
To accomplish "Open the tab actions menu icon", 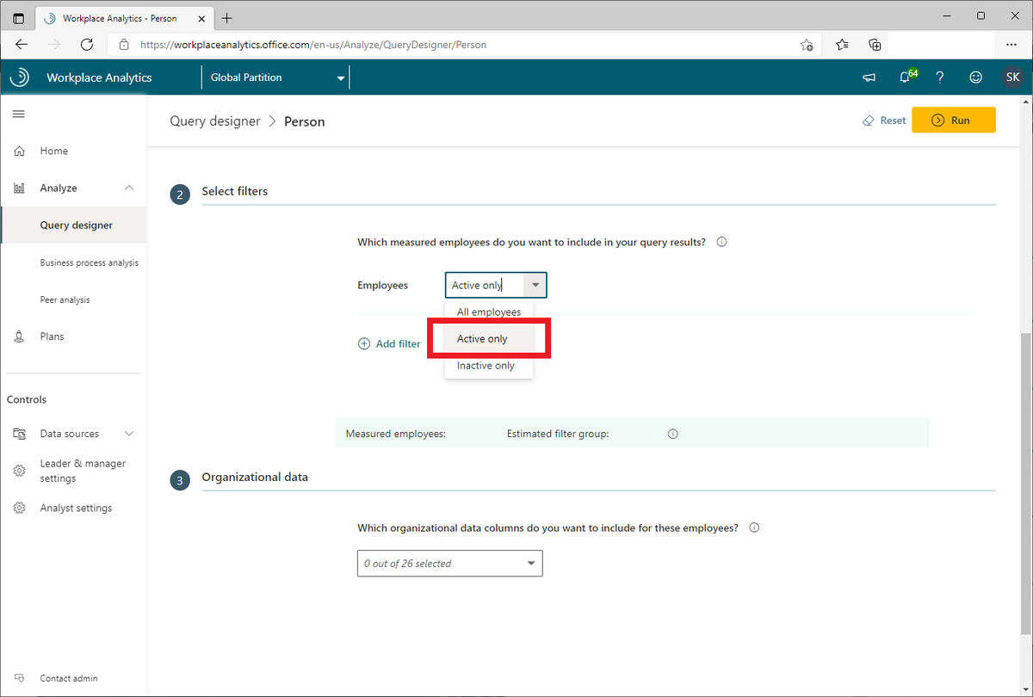I will (x=19, y=18).
